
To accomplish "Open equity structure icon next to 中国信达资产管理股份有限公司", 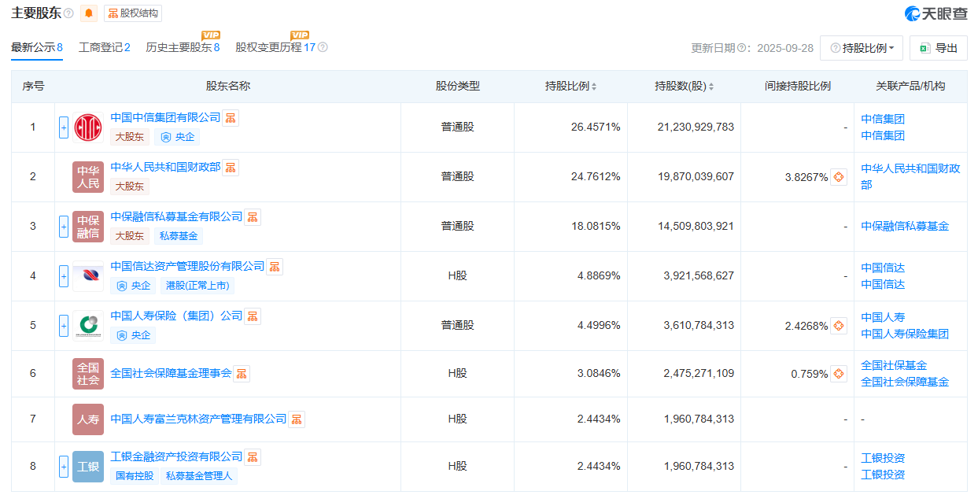I will click(275, 267).
